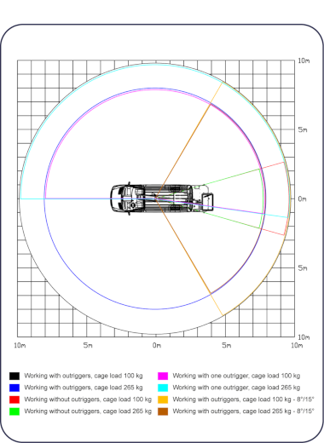This screenshot has width=324, height=443.
Task: Click the black legend color swatch
Action: coord(14,376)
